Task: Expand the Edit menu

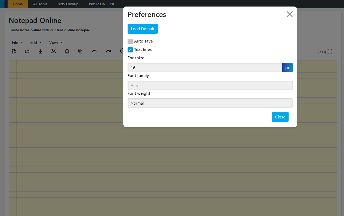Action: click(36, 43)
